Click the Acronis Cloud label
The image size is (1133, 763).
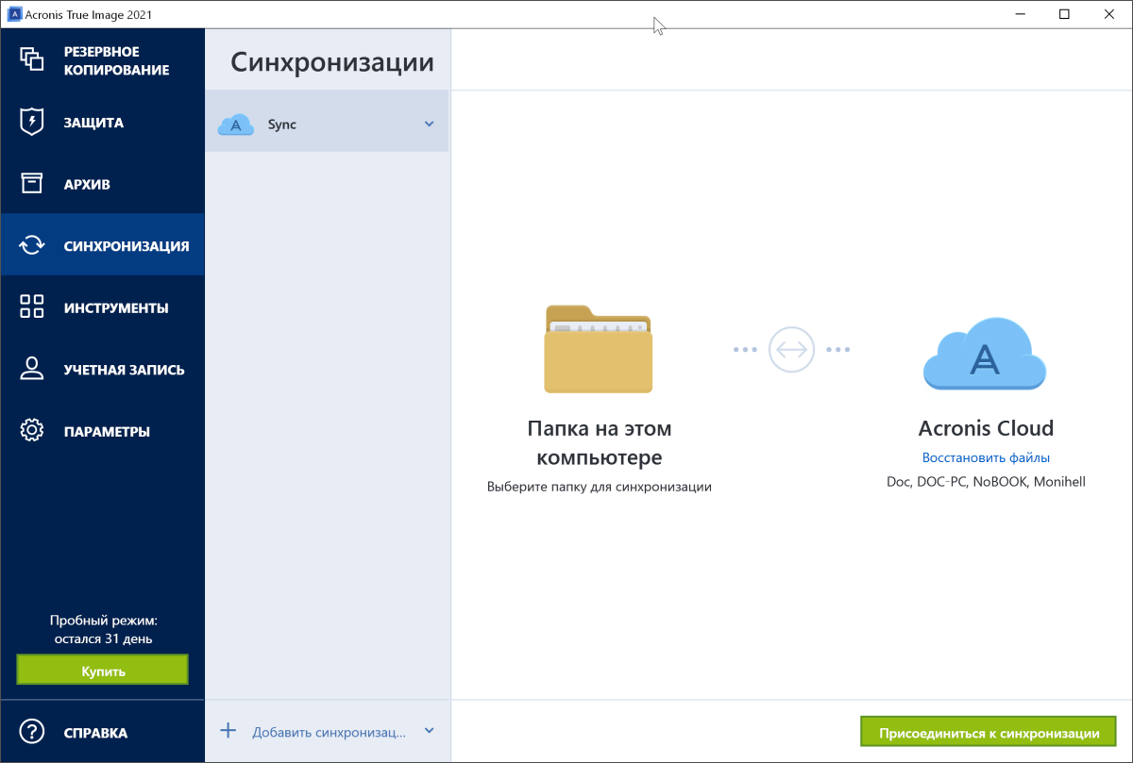(986, 428)
